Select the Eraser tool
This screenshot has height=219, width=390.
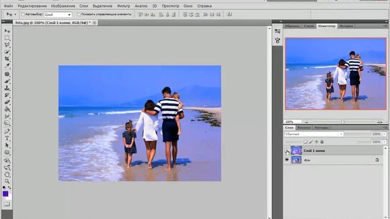7,102
